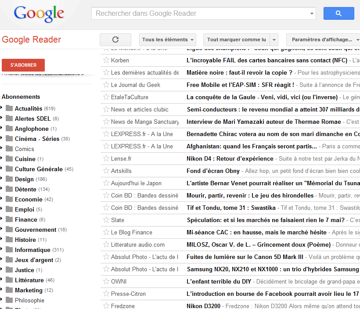Viewport: 360px width, 309px height.
Task: Star the Korben NFC article
Action: (x=106, y=60)
